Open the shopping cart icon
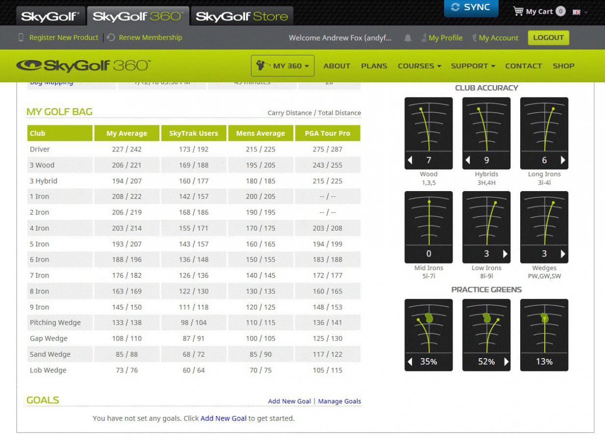 pyautogui.click(x=518, y=11)
